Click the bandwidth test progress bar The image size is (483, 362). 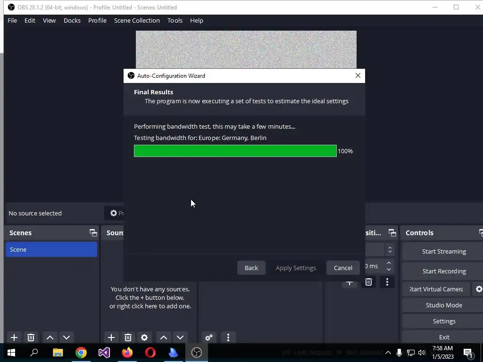(235, 151)
